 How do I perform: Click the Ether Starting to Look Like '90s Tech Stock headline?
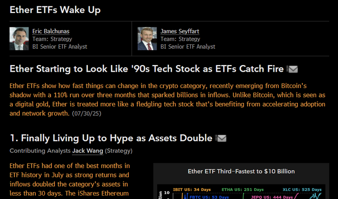click(147, 69)
